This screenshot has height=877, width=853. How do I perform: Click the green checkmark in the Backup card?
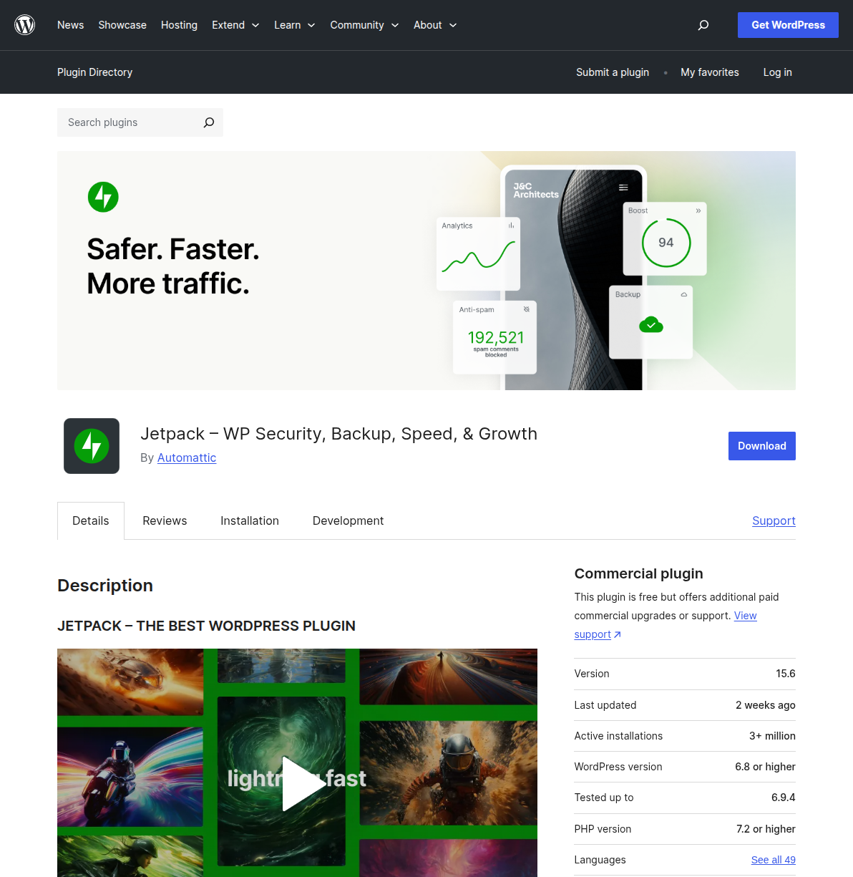tap(650, 324)
